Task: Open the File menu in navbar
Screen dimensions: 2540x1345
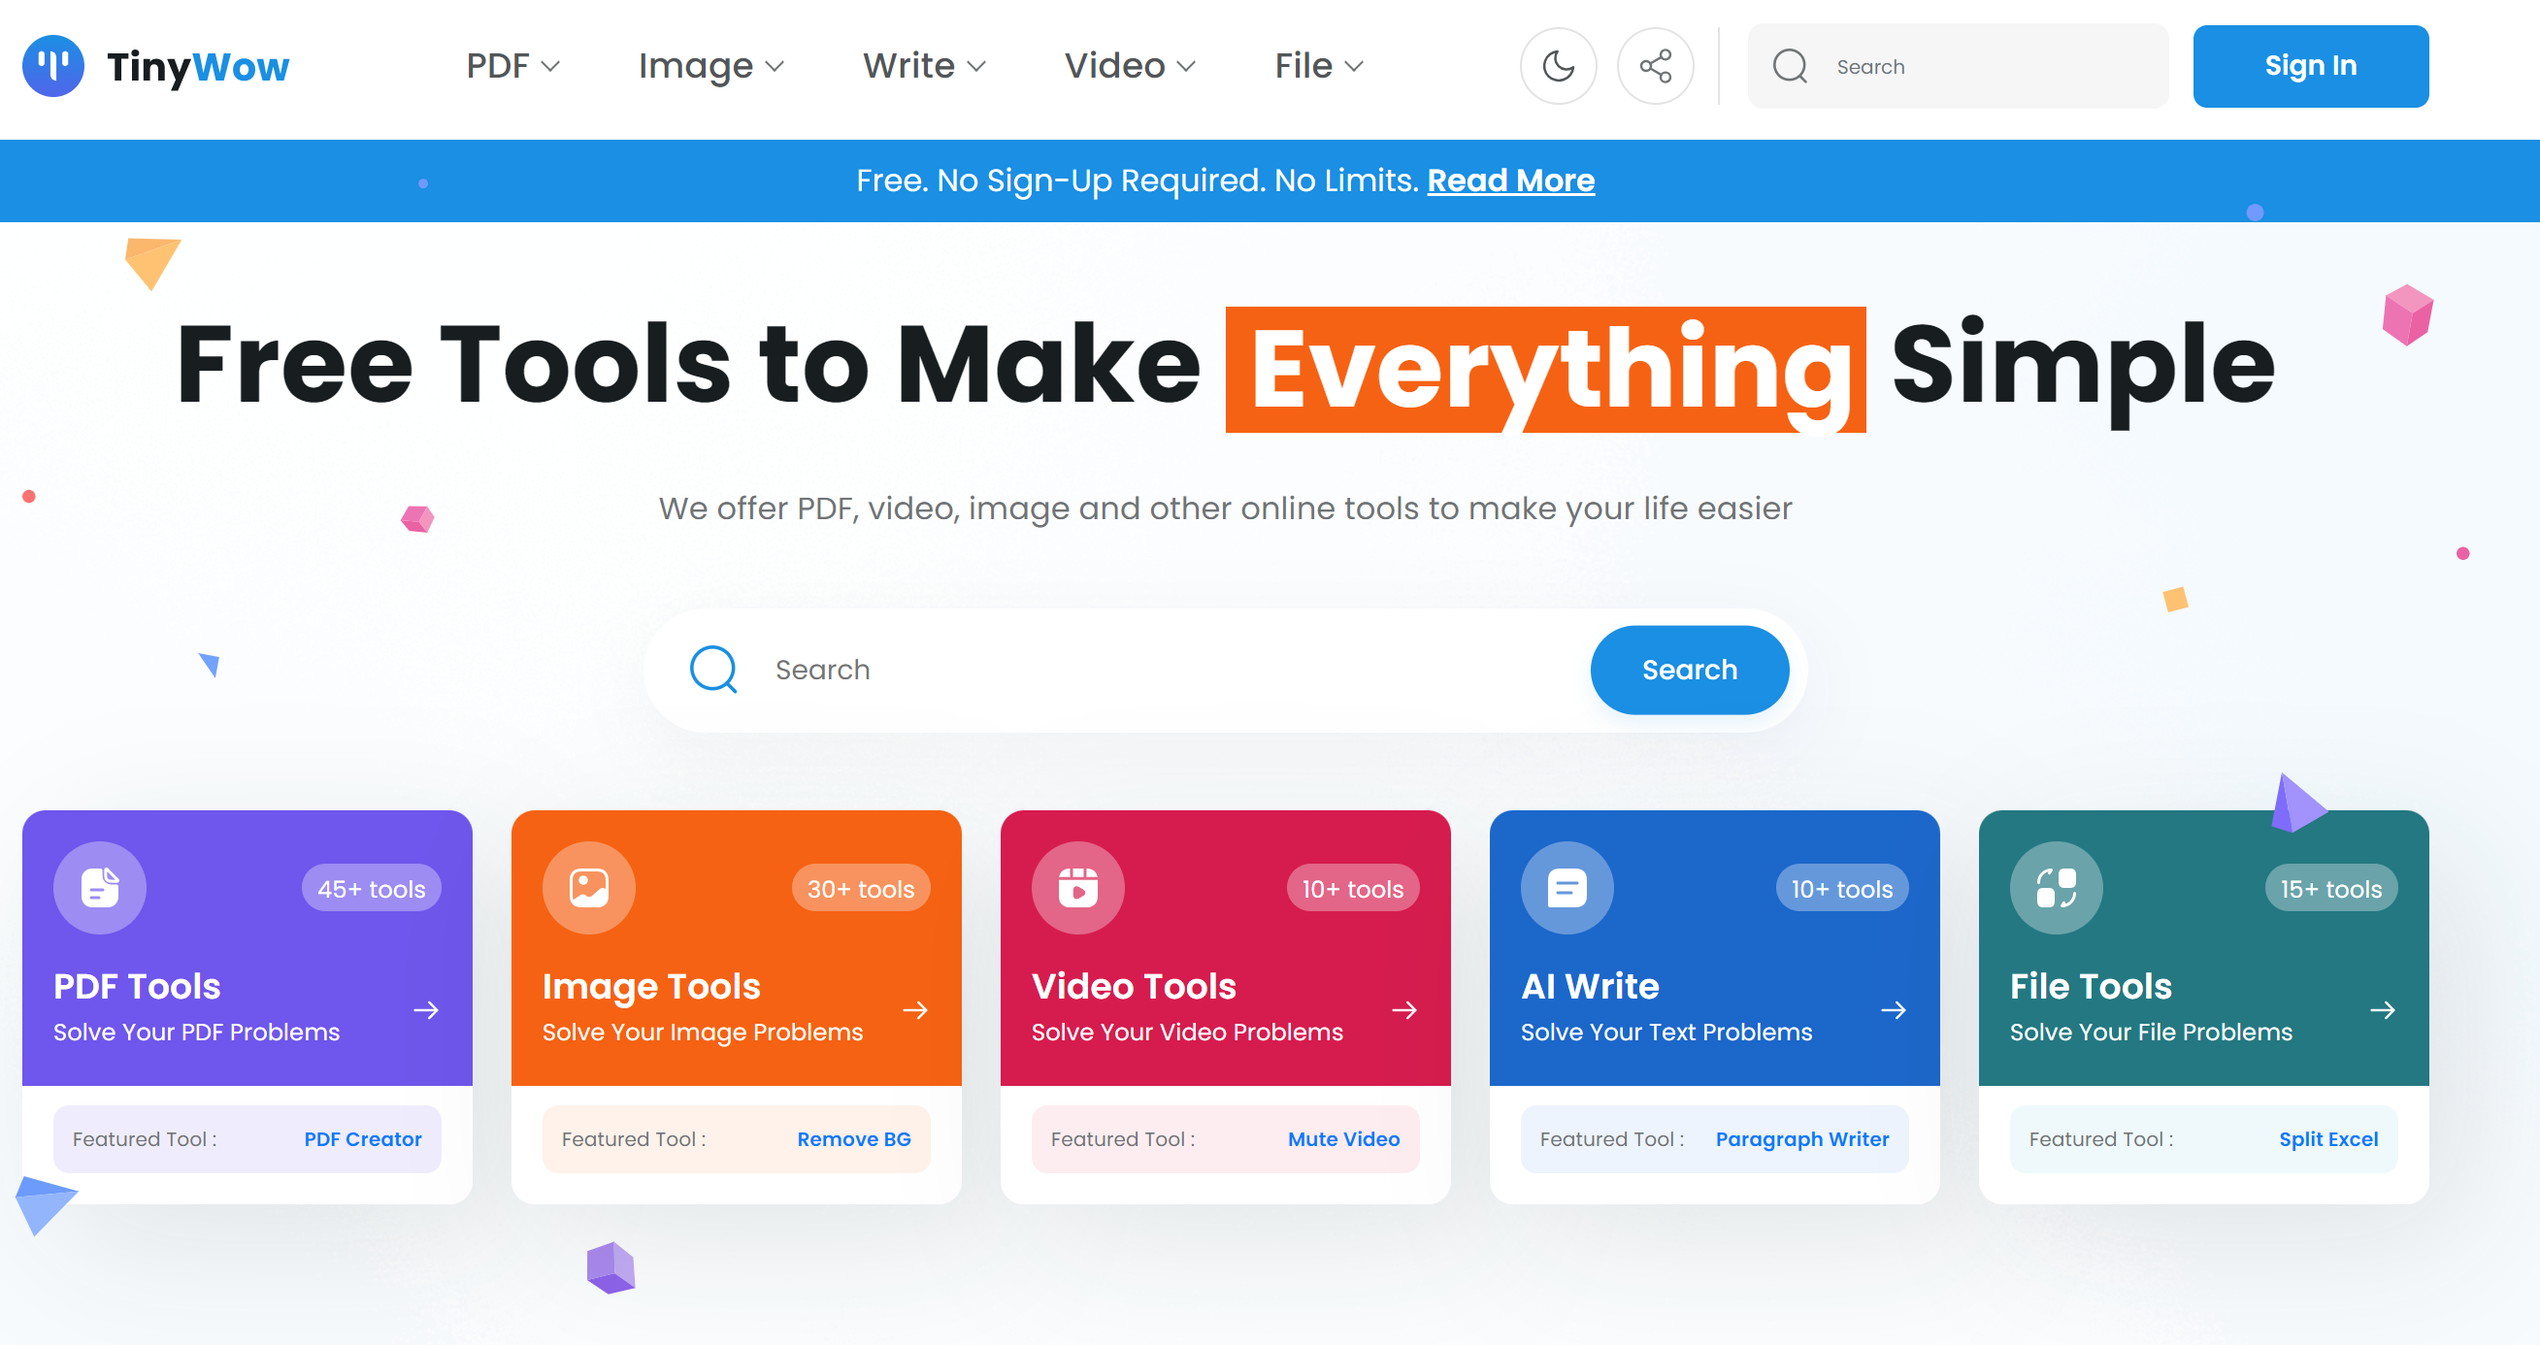Action: (1318, 66)
